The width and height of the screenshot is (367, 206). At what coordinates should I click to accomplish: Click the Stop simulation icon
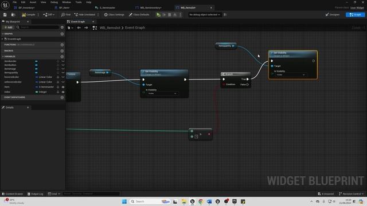click(170, 15)
